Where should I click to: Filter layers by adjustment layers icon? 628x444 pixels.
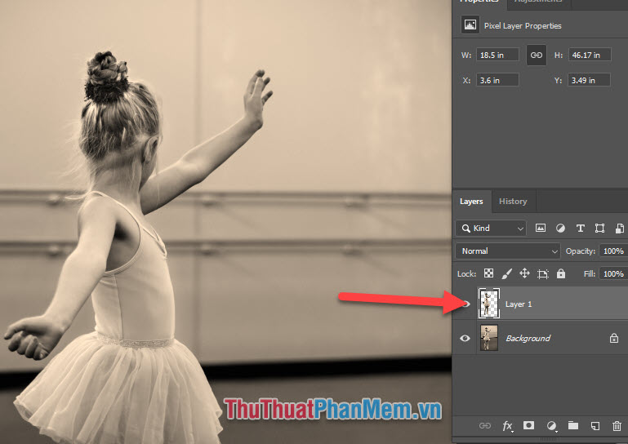point(560,229)
